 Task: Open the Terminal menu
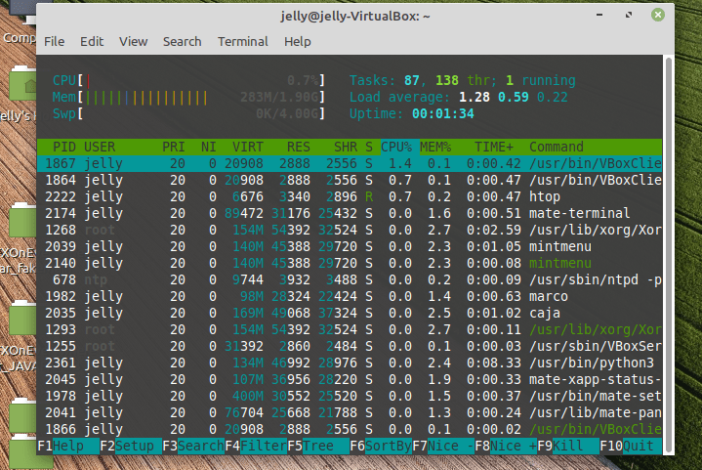point(243,42)
